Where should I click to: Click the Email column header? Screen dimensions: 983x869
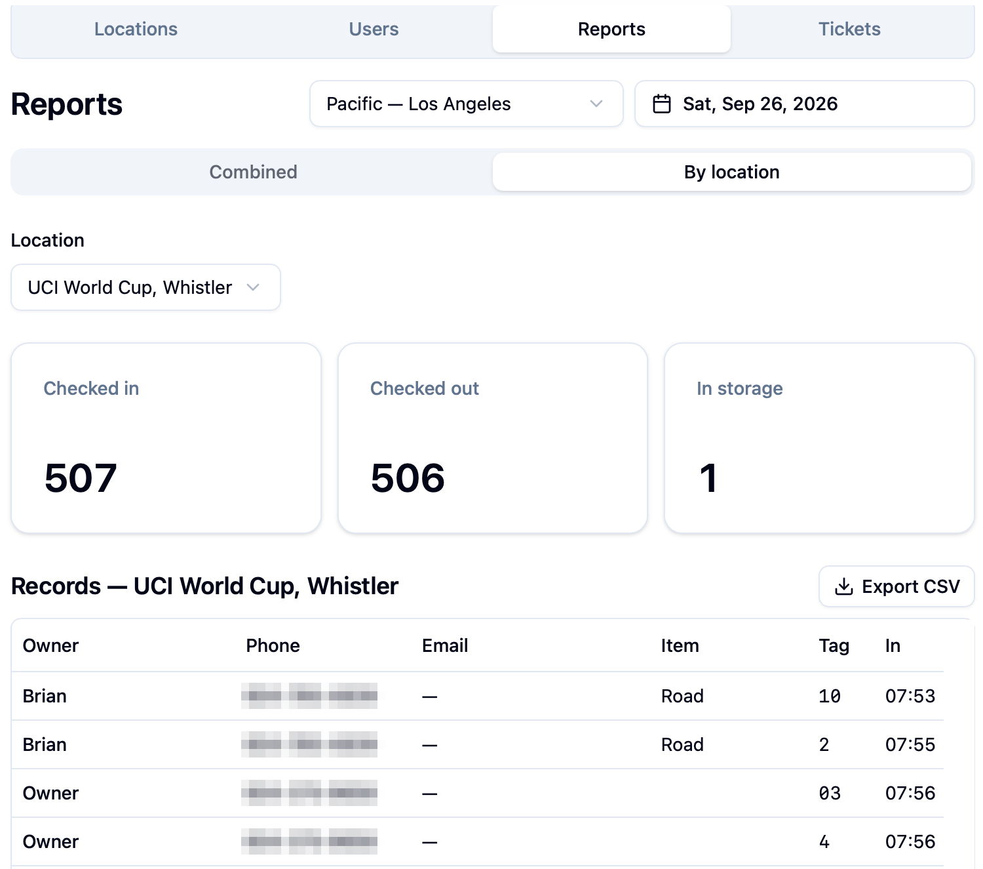click(445, 645)
